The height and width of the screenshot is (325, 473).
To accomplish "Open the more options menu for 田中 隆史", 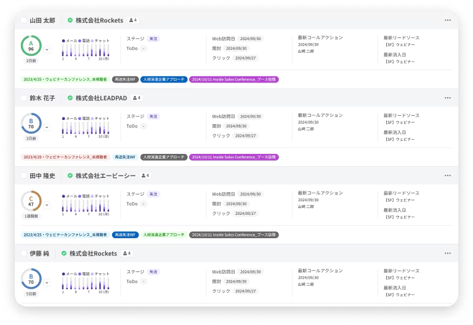I will 448,175.
